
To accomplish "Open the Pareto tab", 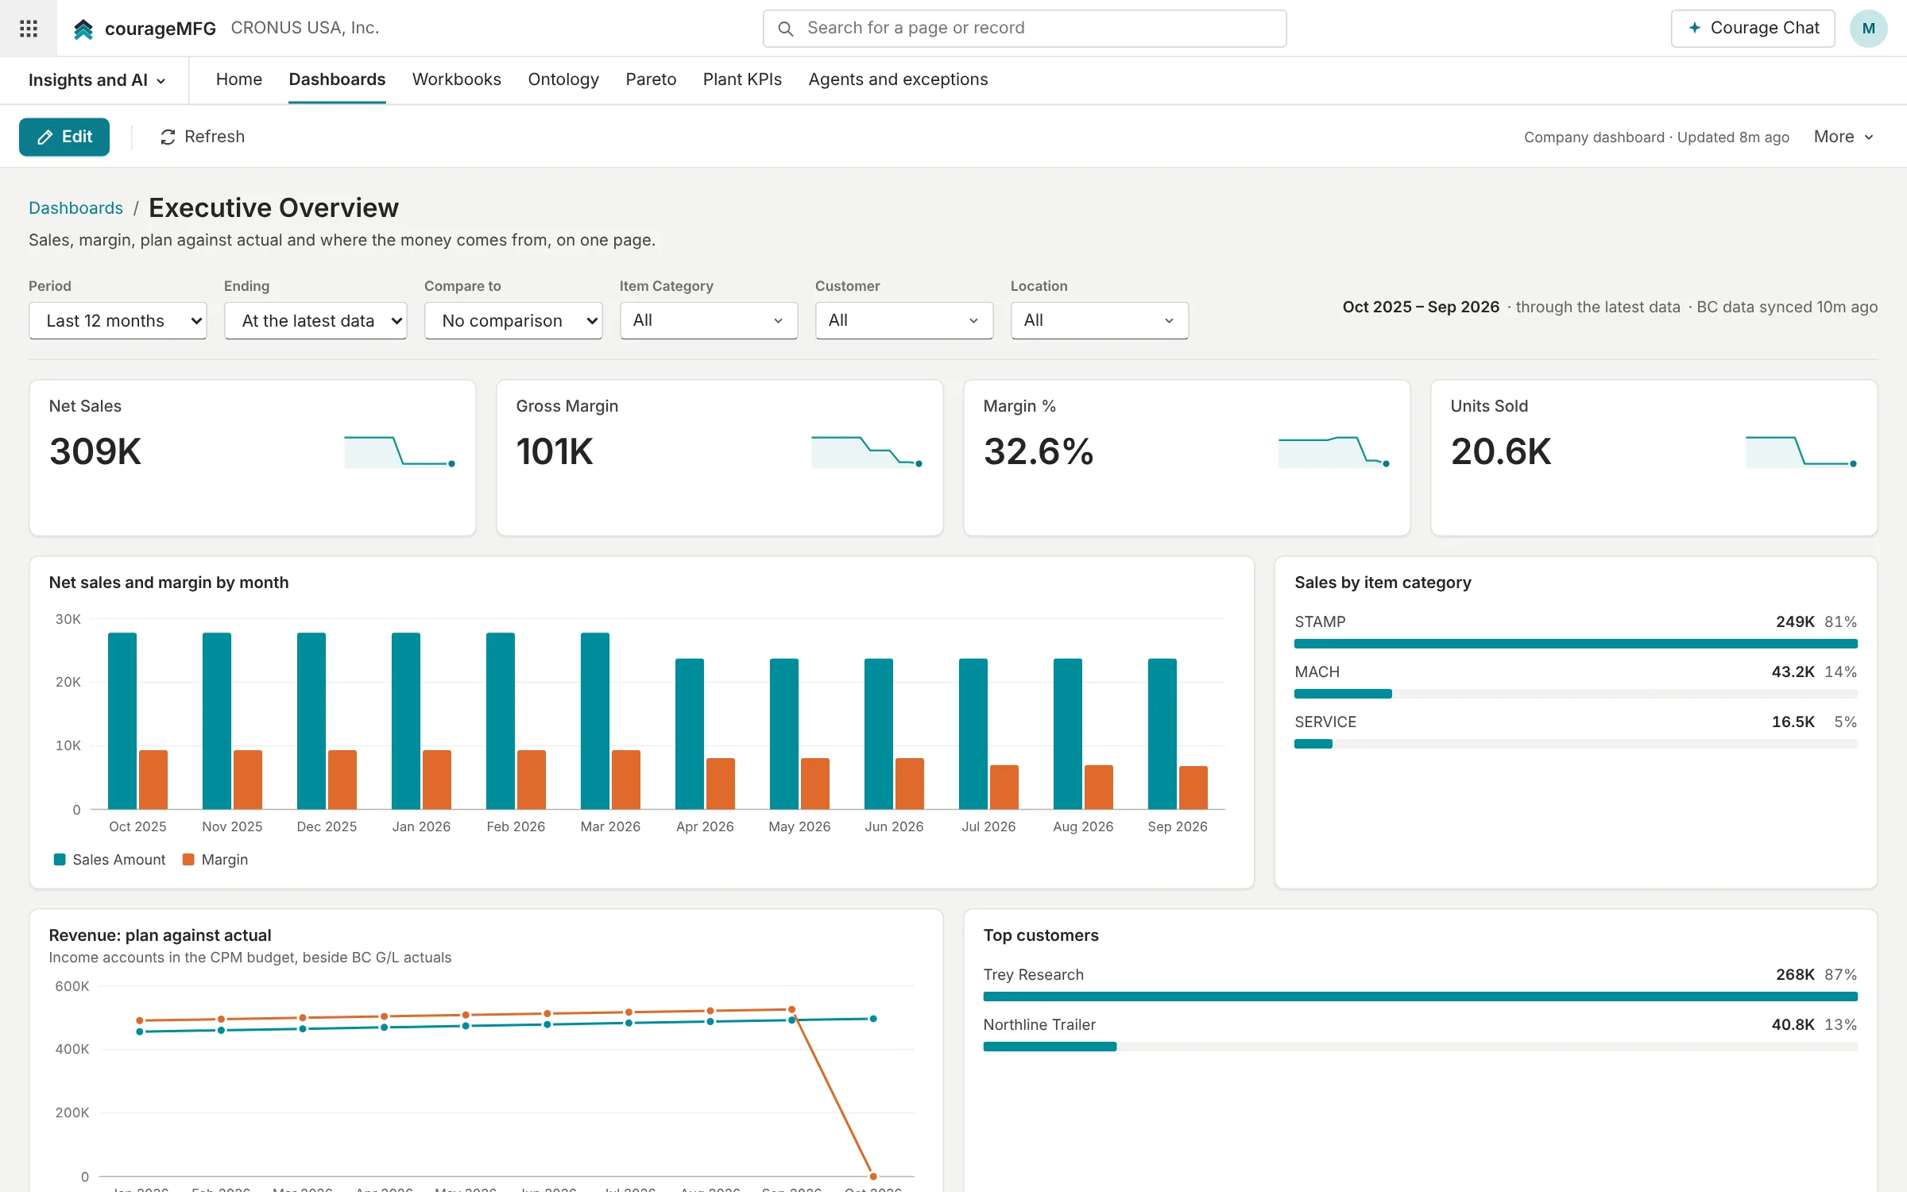I will (x=651, y=79).
